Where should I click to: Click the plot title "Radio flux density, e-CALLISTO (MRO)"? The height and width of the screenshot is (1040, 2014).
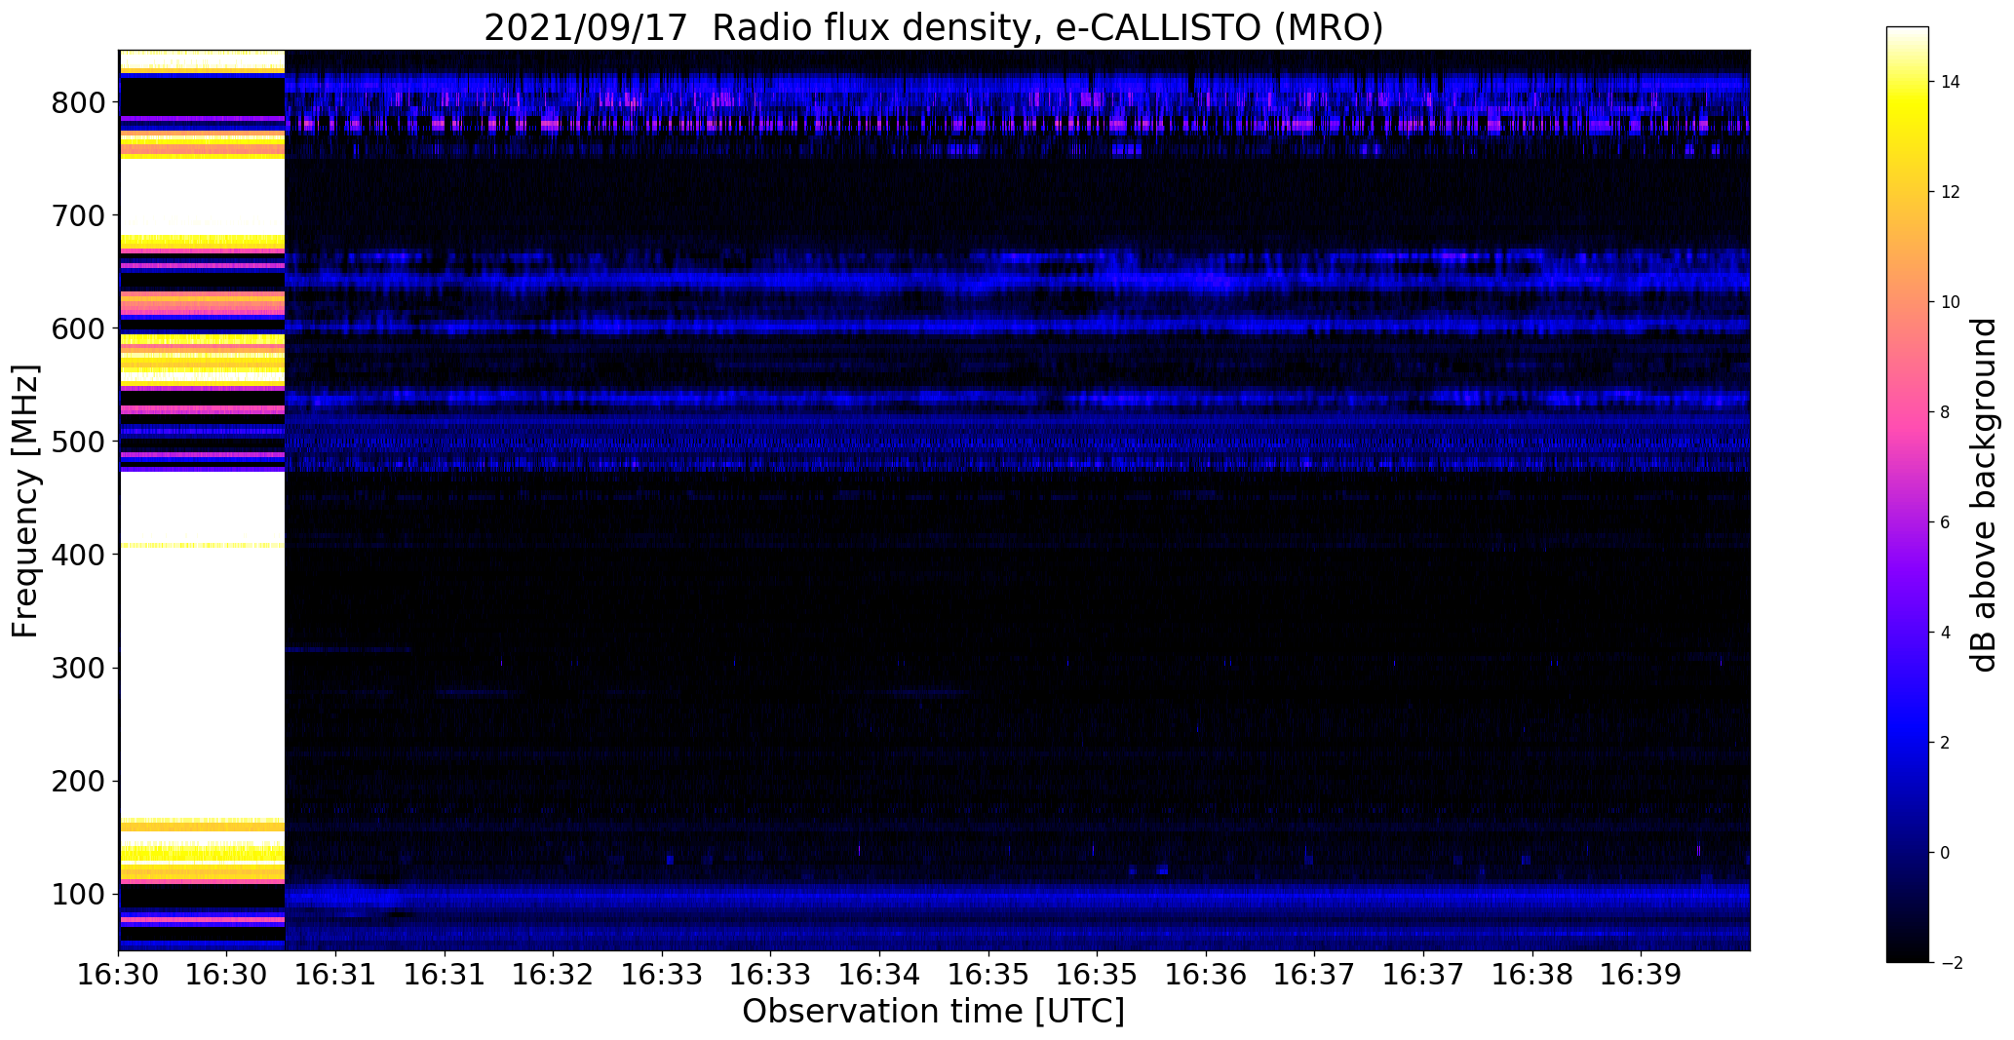1048,27
